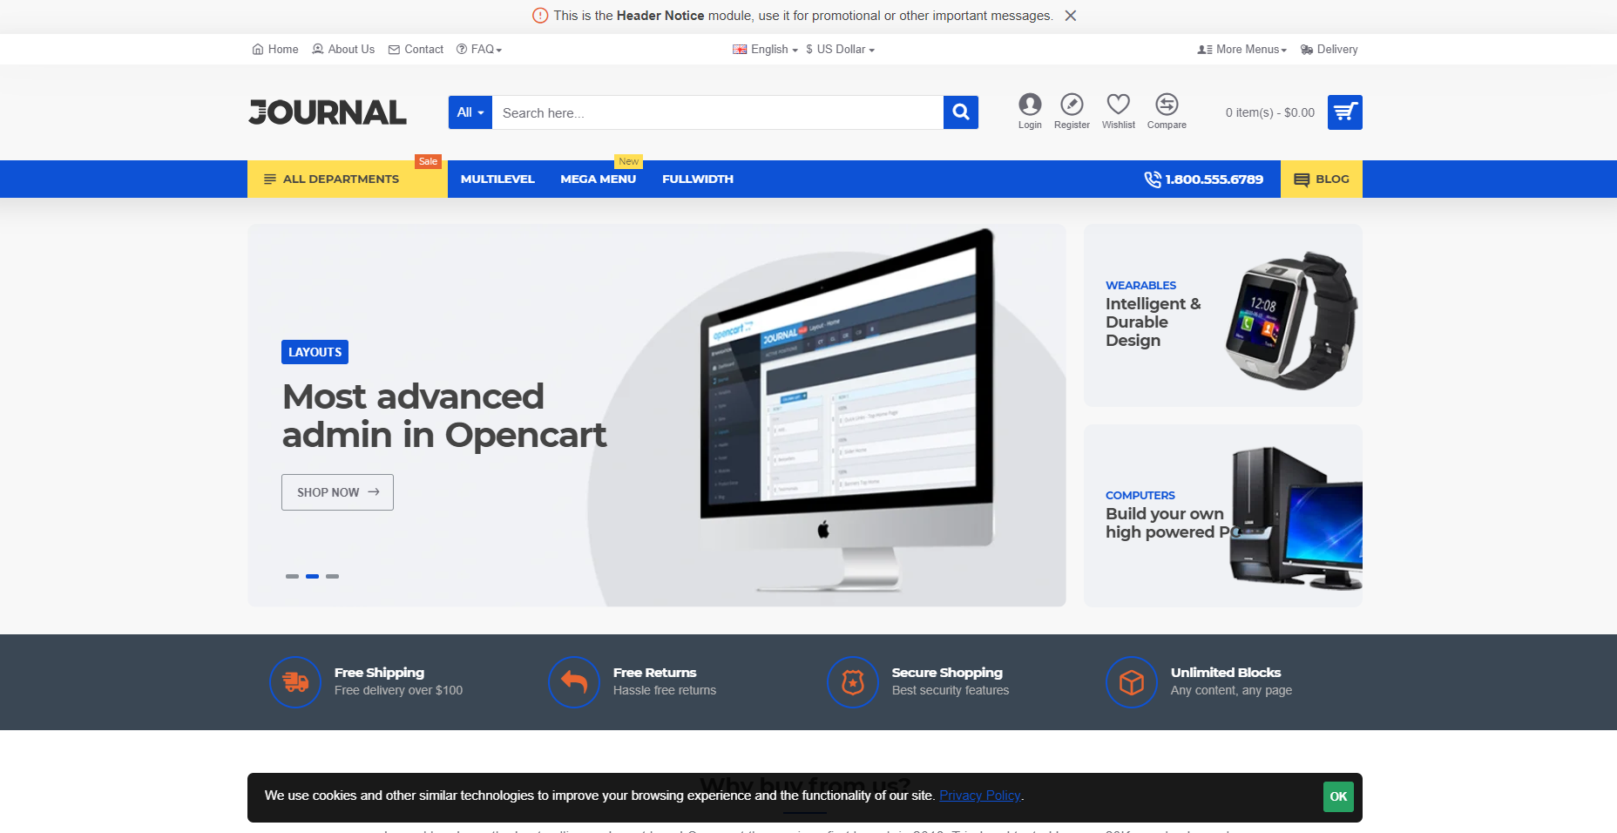
Task: Click the Free Shipping title text
Action: coord(379,673)
